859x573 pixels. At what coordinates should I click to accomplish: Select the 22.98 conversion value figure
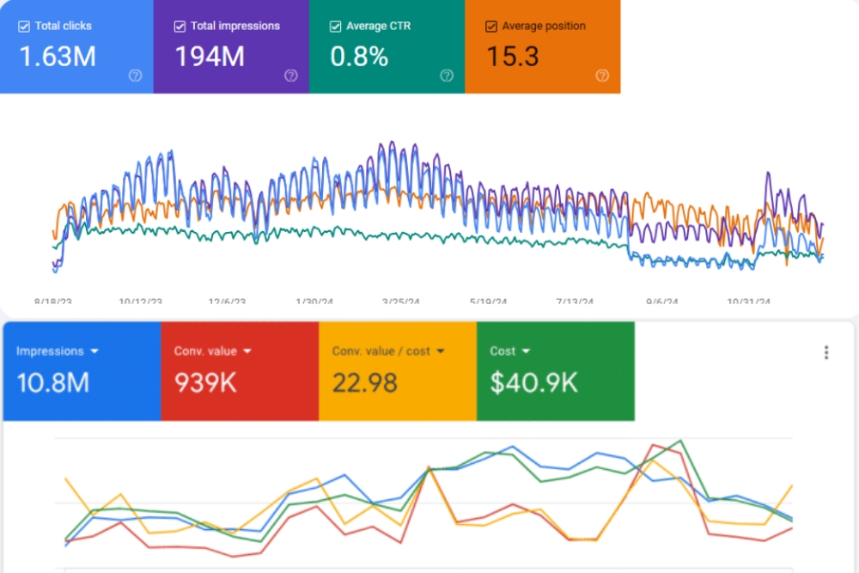(x=365, y=382)
